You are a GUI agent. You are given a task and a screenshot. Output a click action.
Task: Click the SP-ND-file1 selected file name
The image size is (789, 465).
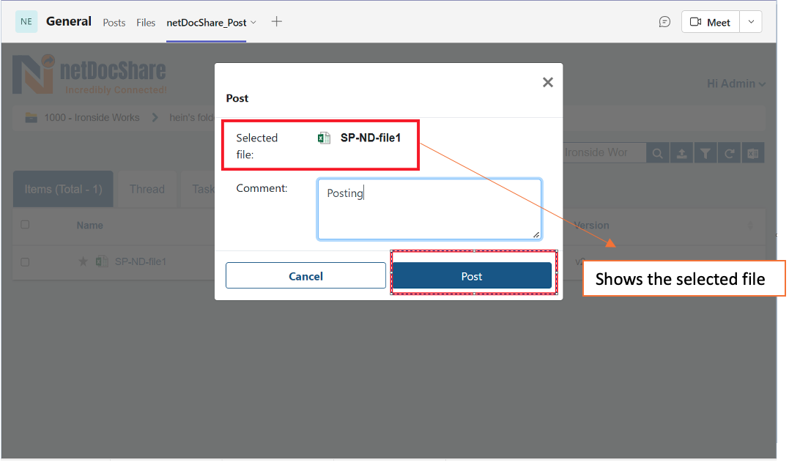click(371, 138)
